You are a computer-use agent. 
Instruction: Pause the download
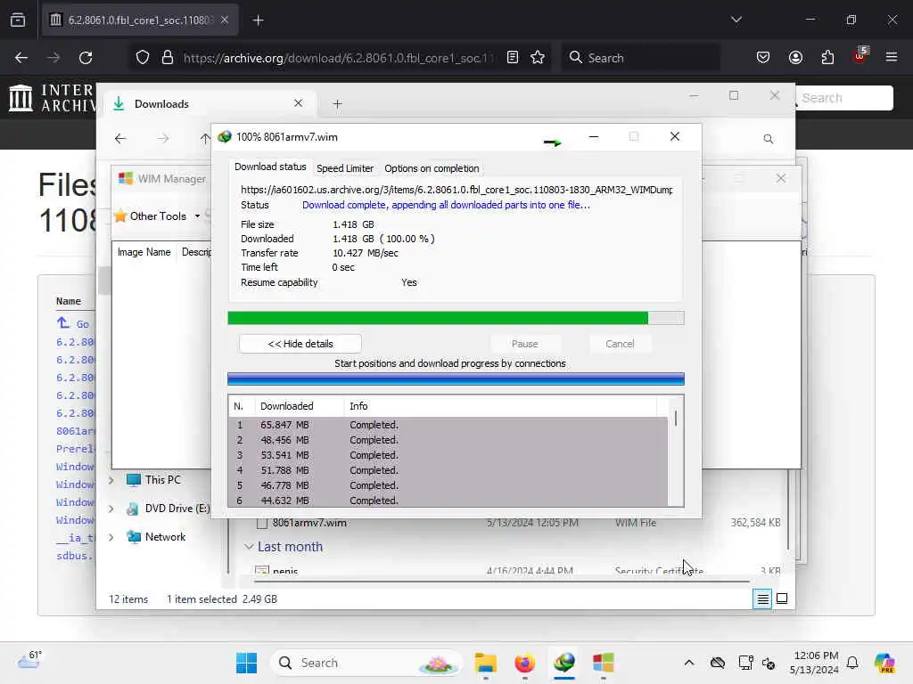pyautogui.click(x=524, y=344)
